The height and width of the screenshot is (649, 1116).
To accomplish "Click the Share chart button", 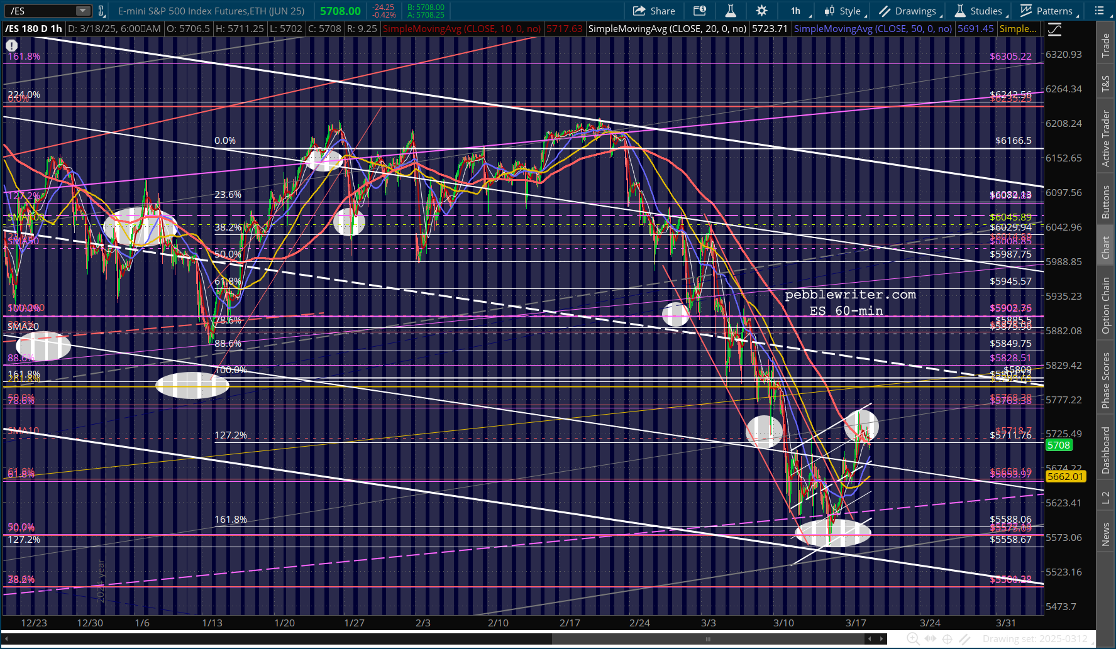I will coord(654,11).
